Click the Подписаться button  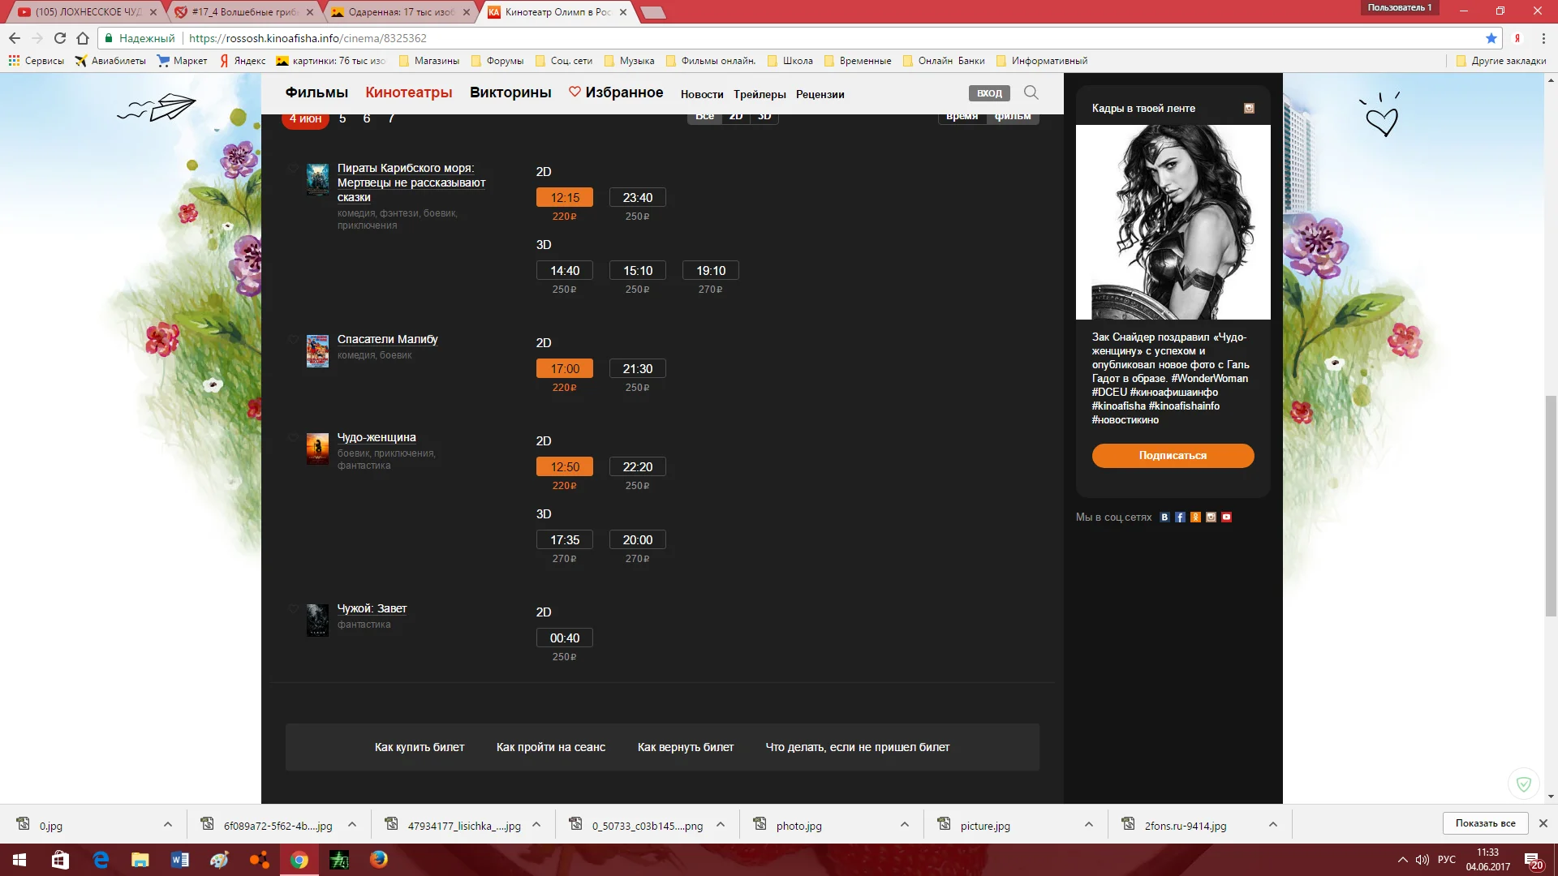1173,456
